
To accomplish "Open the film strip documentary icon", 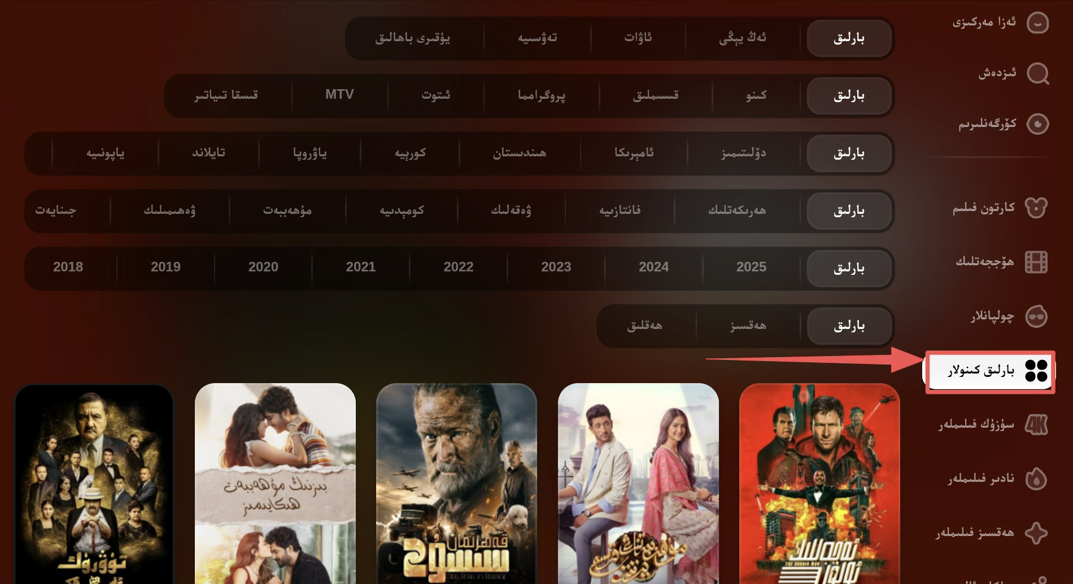I will pos(1036,262).
